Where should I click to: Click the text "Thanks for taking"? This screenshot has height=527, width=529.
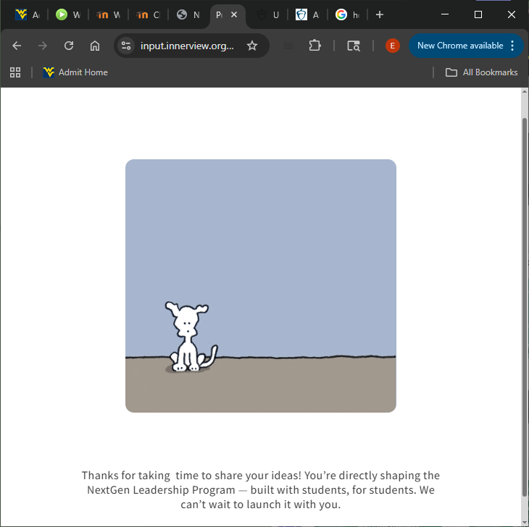126,476
